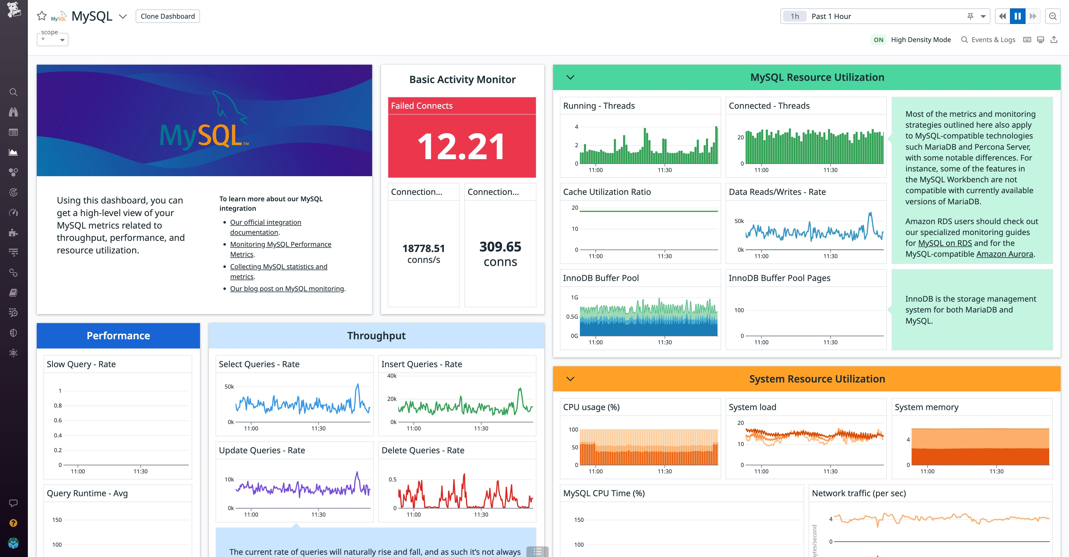The width and height of the screenshot is (1069, 557).
Task: Open the Infrastructure hexagons icon
Action: click(x=14, y=172)
